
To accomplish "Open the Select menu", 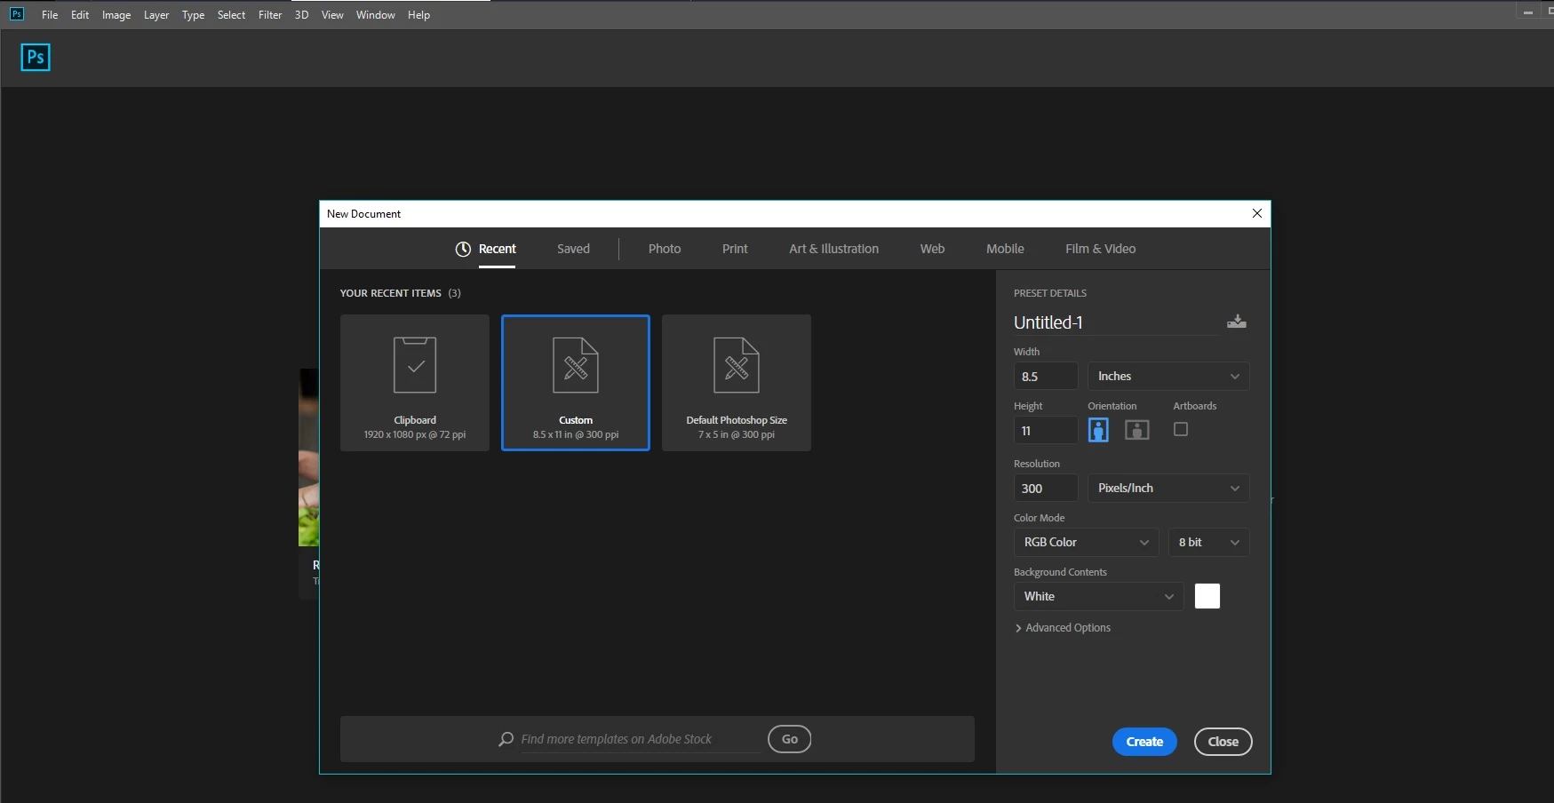I will point(231,15).
